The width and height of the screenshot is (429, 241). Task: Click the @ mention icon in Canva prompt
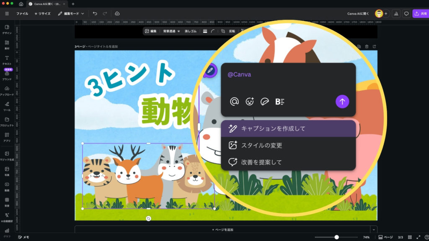click(x=234, y=101)
